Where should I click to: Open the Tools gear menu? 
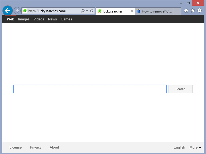(x=199, y=11)
